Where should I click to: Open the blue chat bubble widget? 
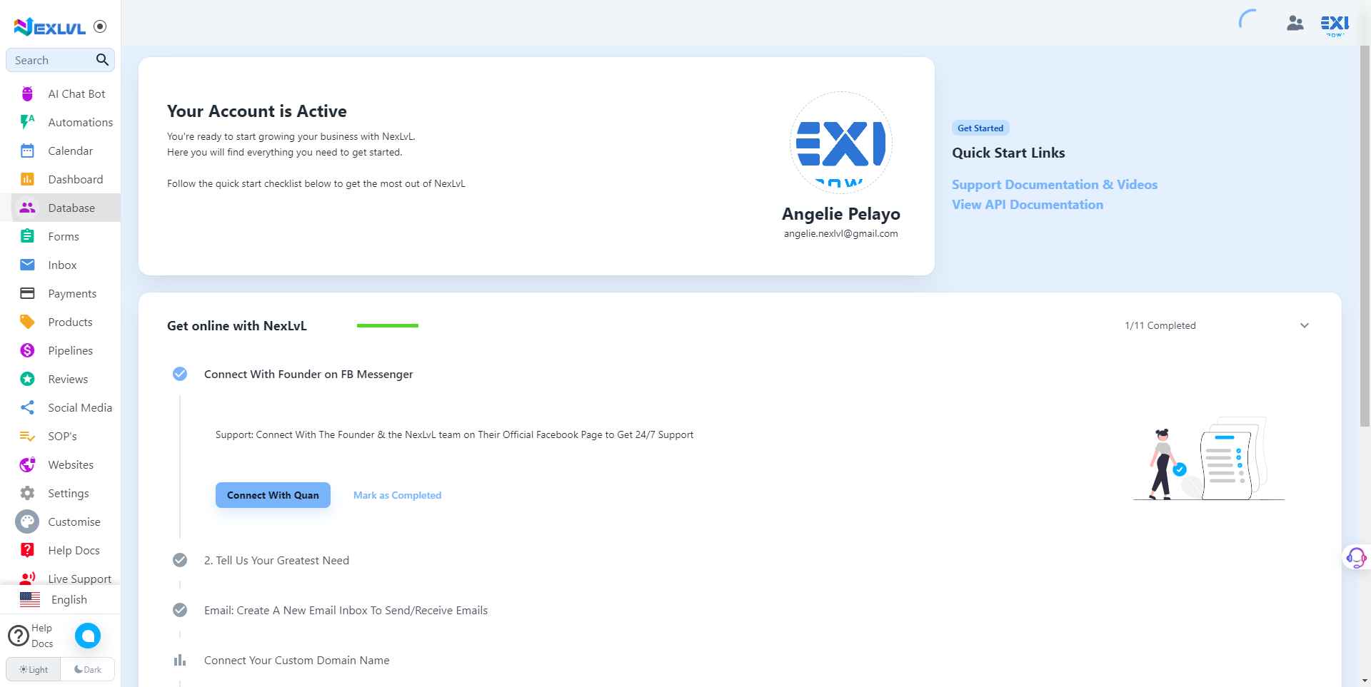pyautogui.click(x=88, y=636)
